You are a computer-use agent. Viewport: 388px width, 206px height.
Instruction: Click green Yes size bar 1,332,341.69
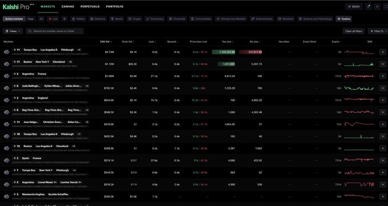[224, 52]
